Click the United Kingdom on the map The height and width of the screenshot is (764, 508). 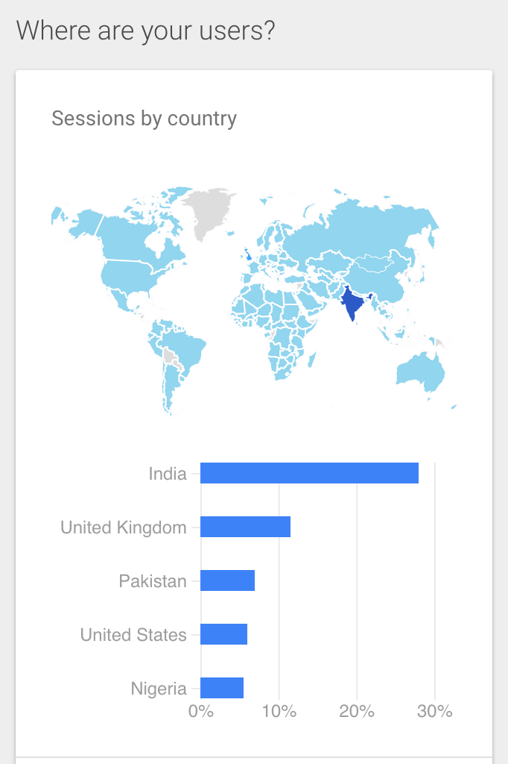(x=247, y=254)
